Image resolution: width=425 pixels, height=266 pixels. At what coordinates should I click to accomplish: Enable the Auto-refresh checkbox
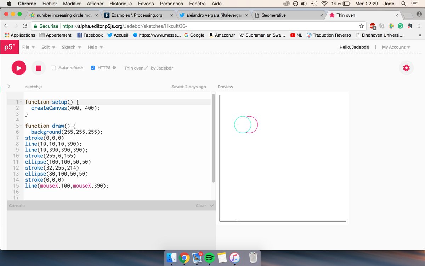(54, 68)
